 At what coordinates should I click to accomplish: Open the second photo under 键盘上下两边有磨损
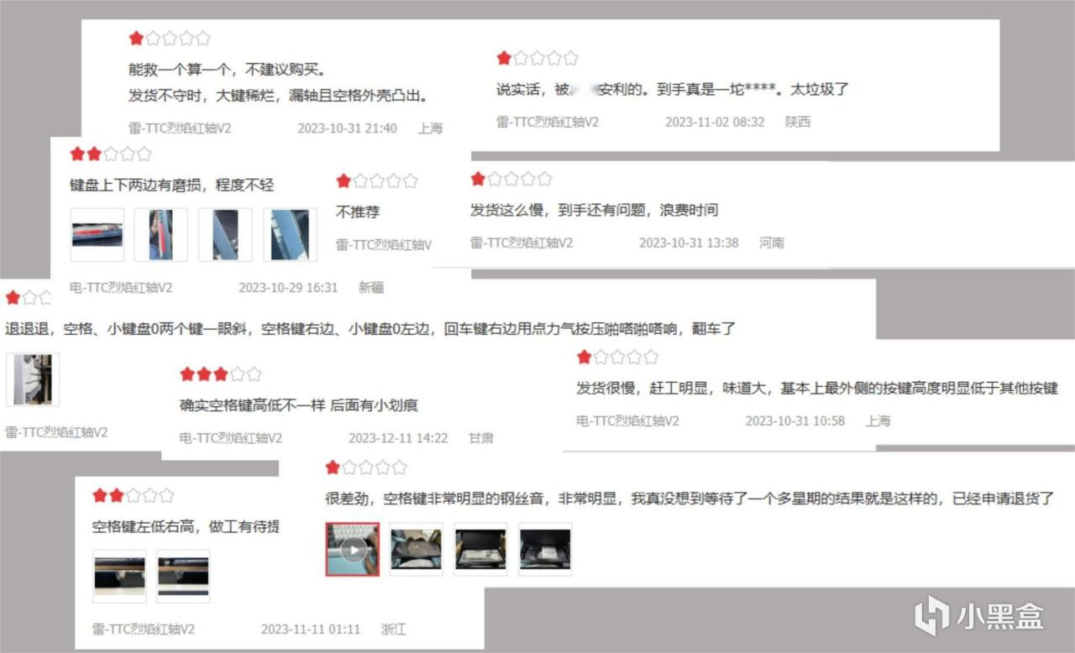click(160, 234)
